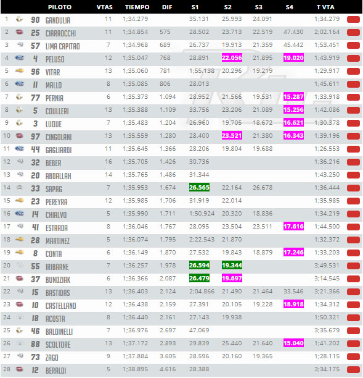This screenshot has height=378, width=363.
Task: Click the 575 gap value for Ciarrocchi
Action: [x=165, y=32]
